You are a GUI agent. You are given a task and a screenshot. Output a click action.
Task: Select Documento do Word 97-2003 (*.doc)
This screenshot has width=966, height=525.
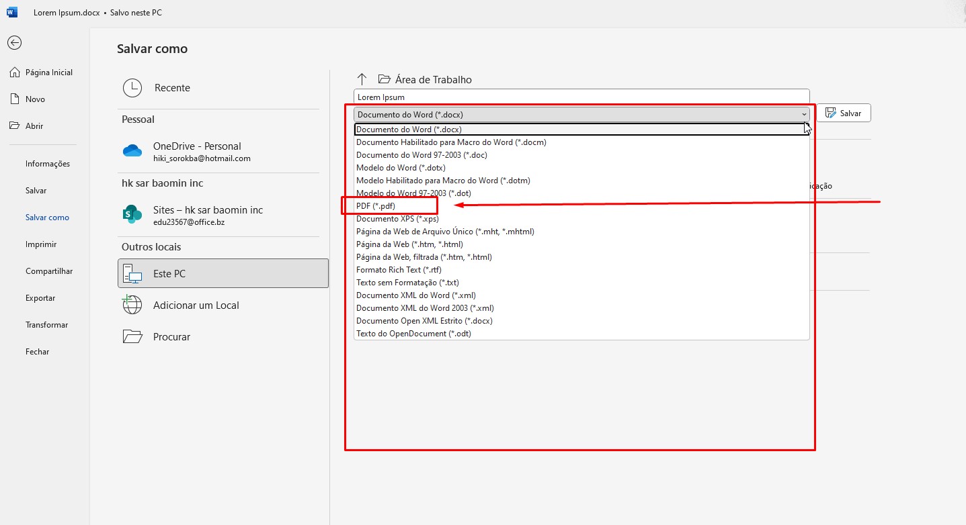[581, 155]
